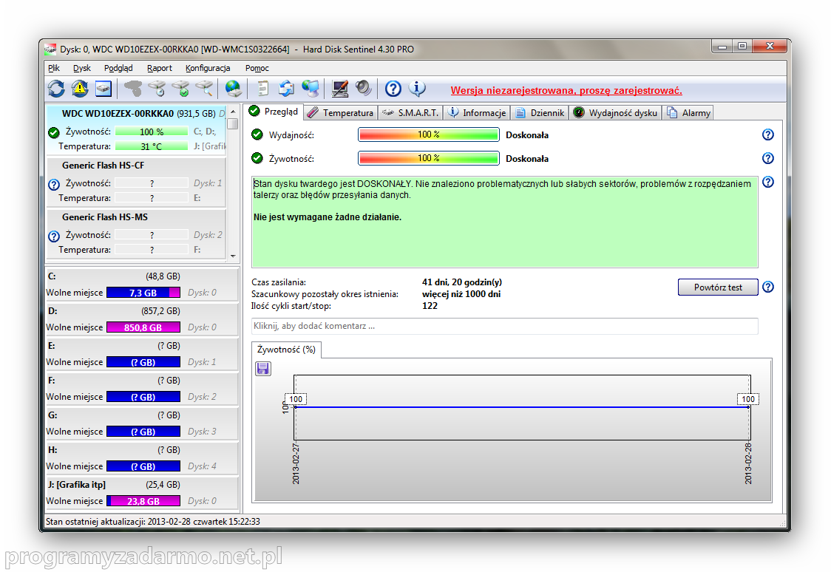
Task: Select the Generic Flash HS-CF disk entry
Action: click(x=136, y=183)
